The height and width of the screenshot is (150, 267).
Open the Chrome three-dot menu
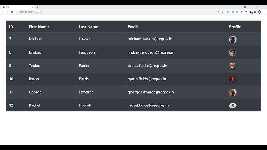[x=264, y=12]
